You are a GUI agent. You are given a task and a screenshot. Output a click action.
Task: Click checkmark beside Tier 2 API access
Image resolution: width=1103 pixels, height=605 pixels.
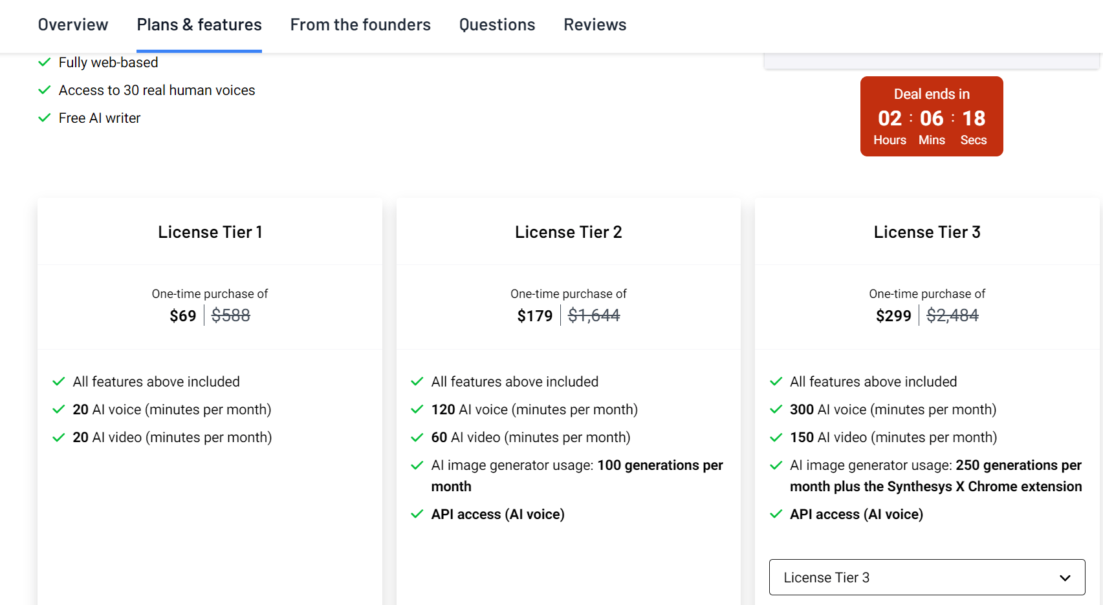[417, 515]
